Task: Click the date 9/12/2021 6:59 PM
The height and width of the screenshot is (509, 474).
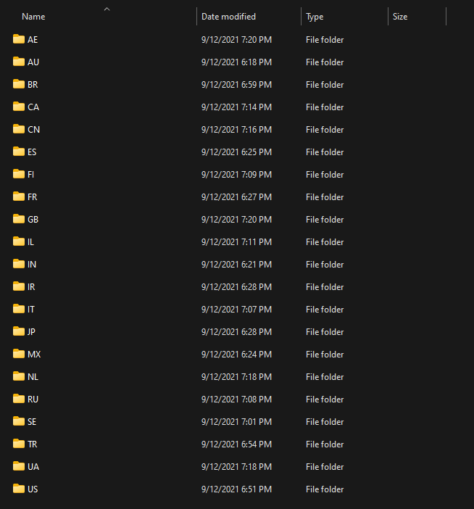Action: [236, 84]
